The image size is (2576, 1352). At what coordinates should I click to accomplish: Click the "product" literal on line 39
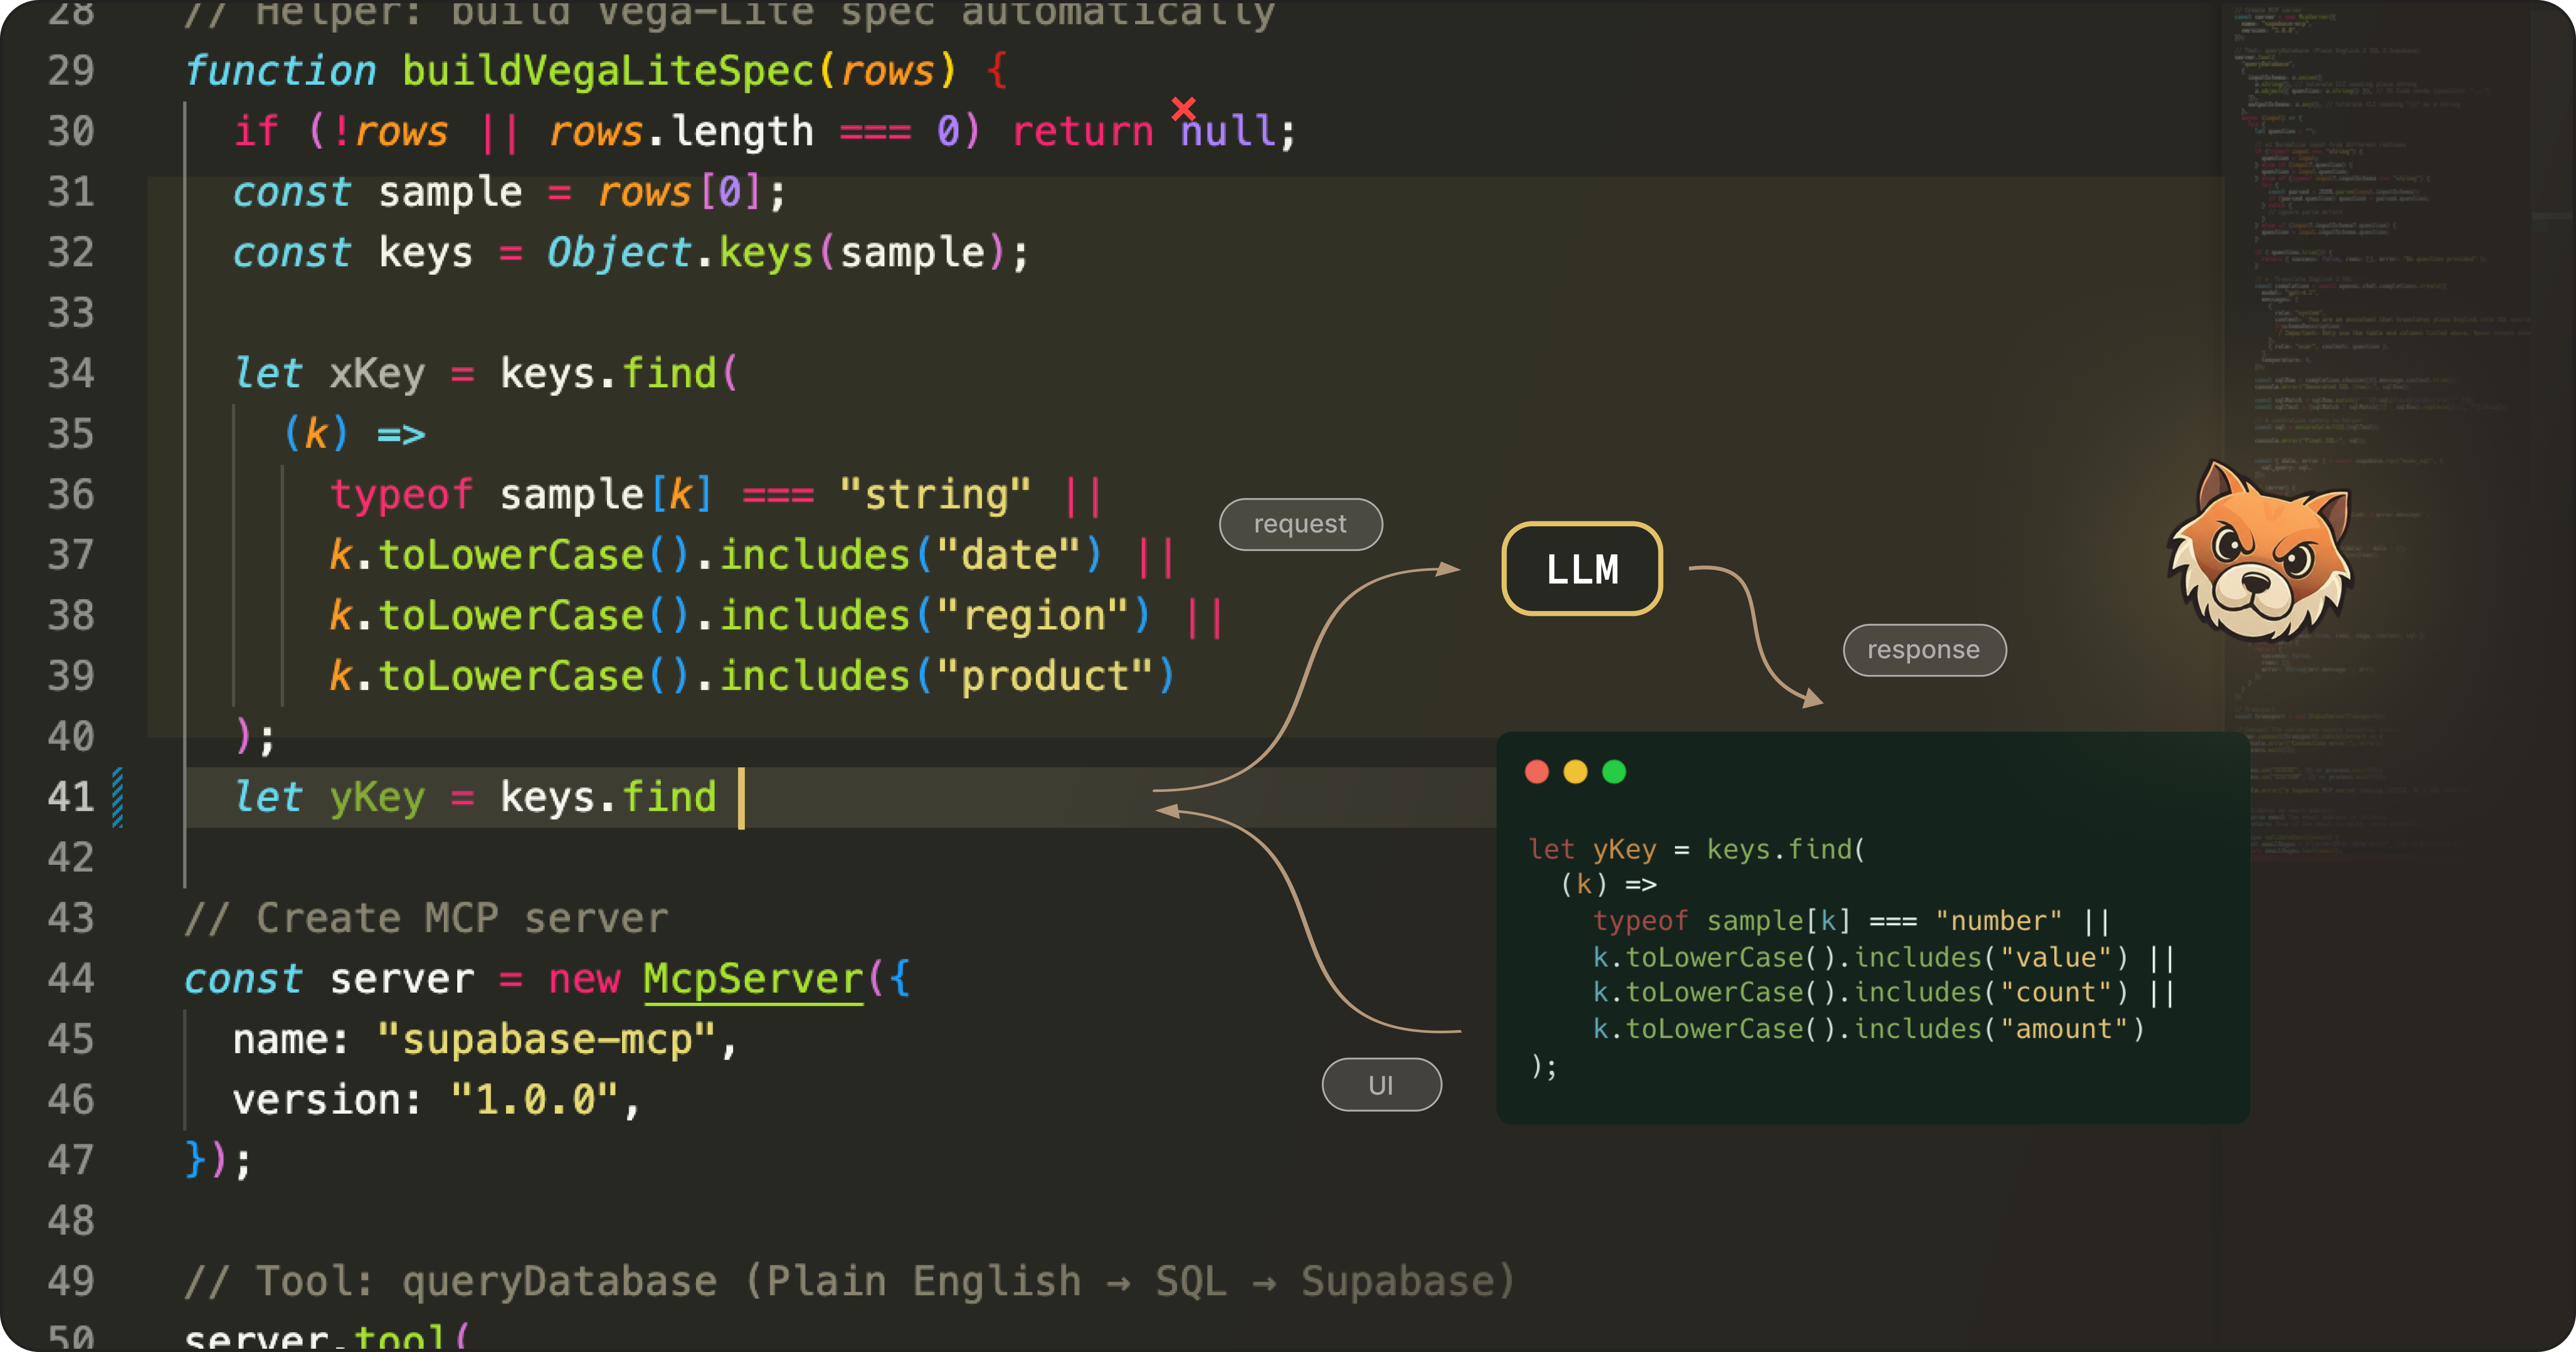tap(1045, 676)
